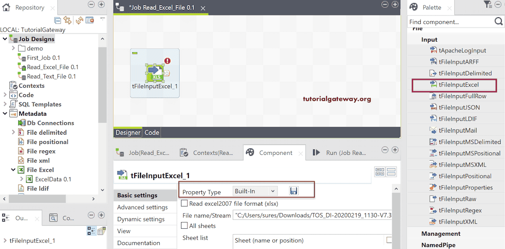
Task: Expand the demo folder
Action: 13,48
